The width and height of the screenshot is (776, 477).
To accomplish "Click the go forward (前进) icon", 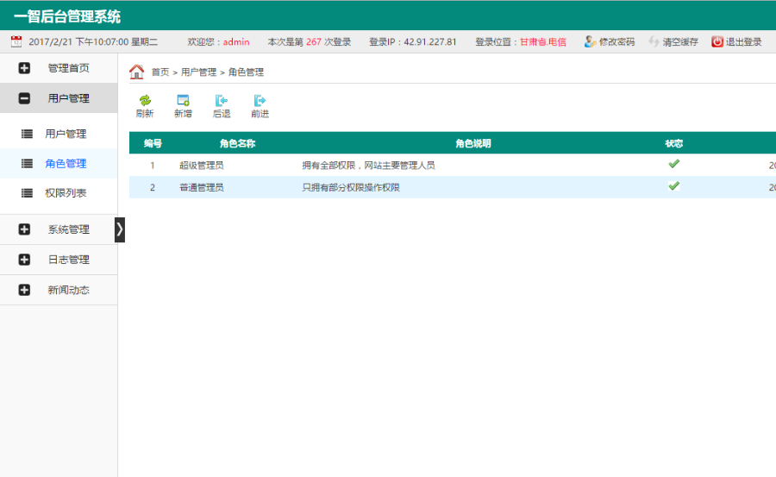I will click(260, 101).
